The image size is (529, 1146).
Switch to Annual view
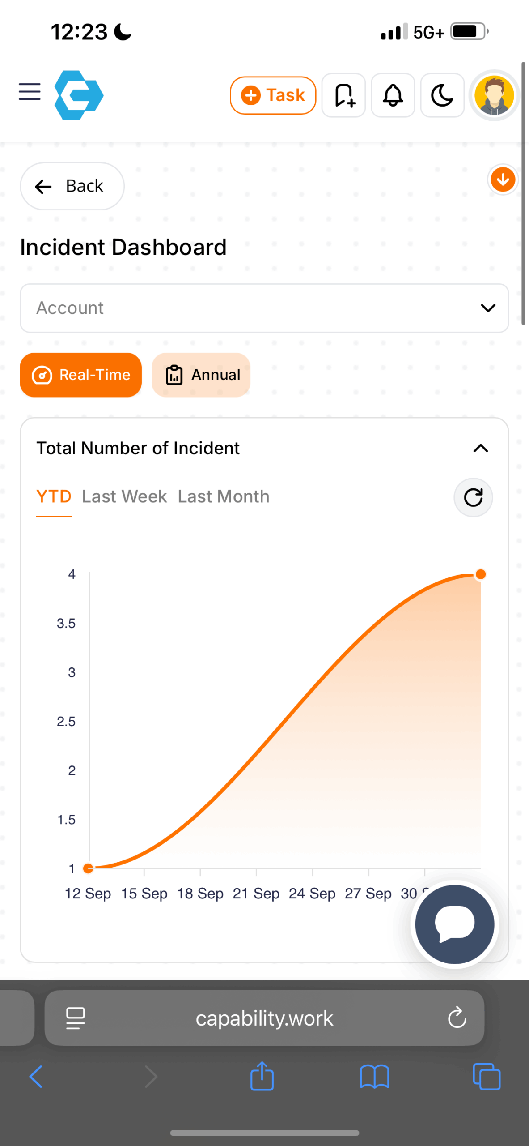[201, 375]
